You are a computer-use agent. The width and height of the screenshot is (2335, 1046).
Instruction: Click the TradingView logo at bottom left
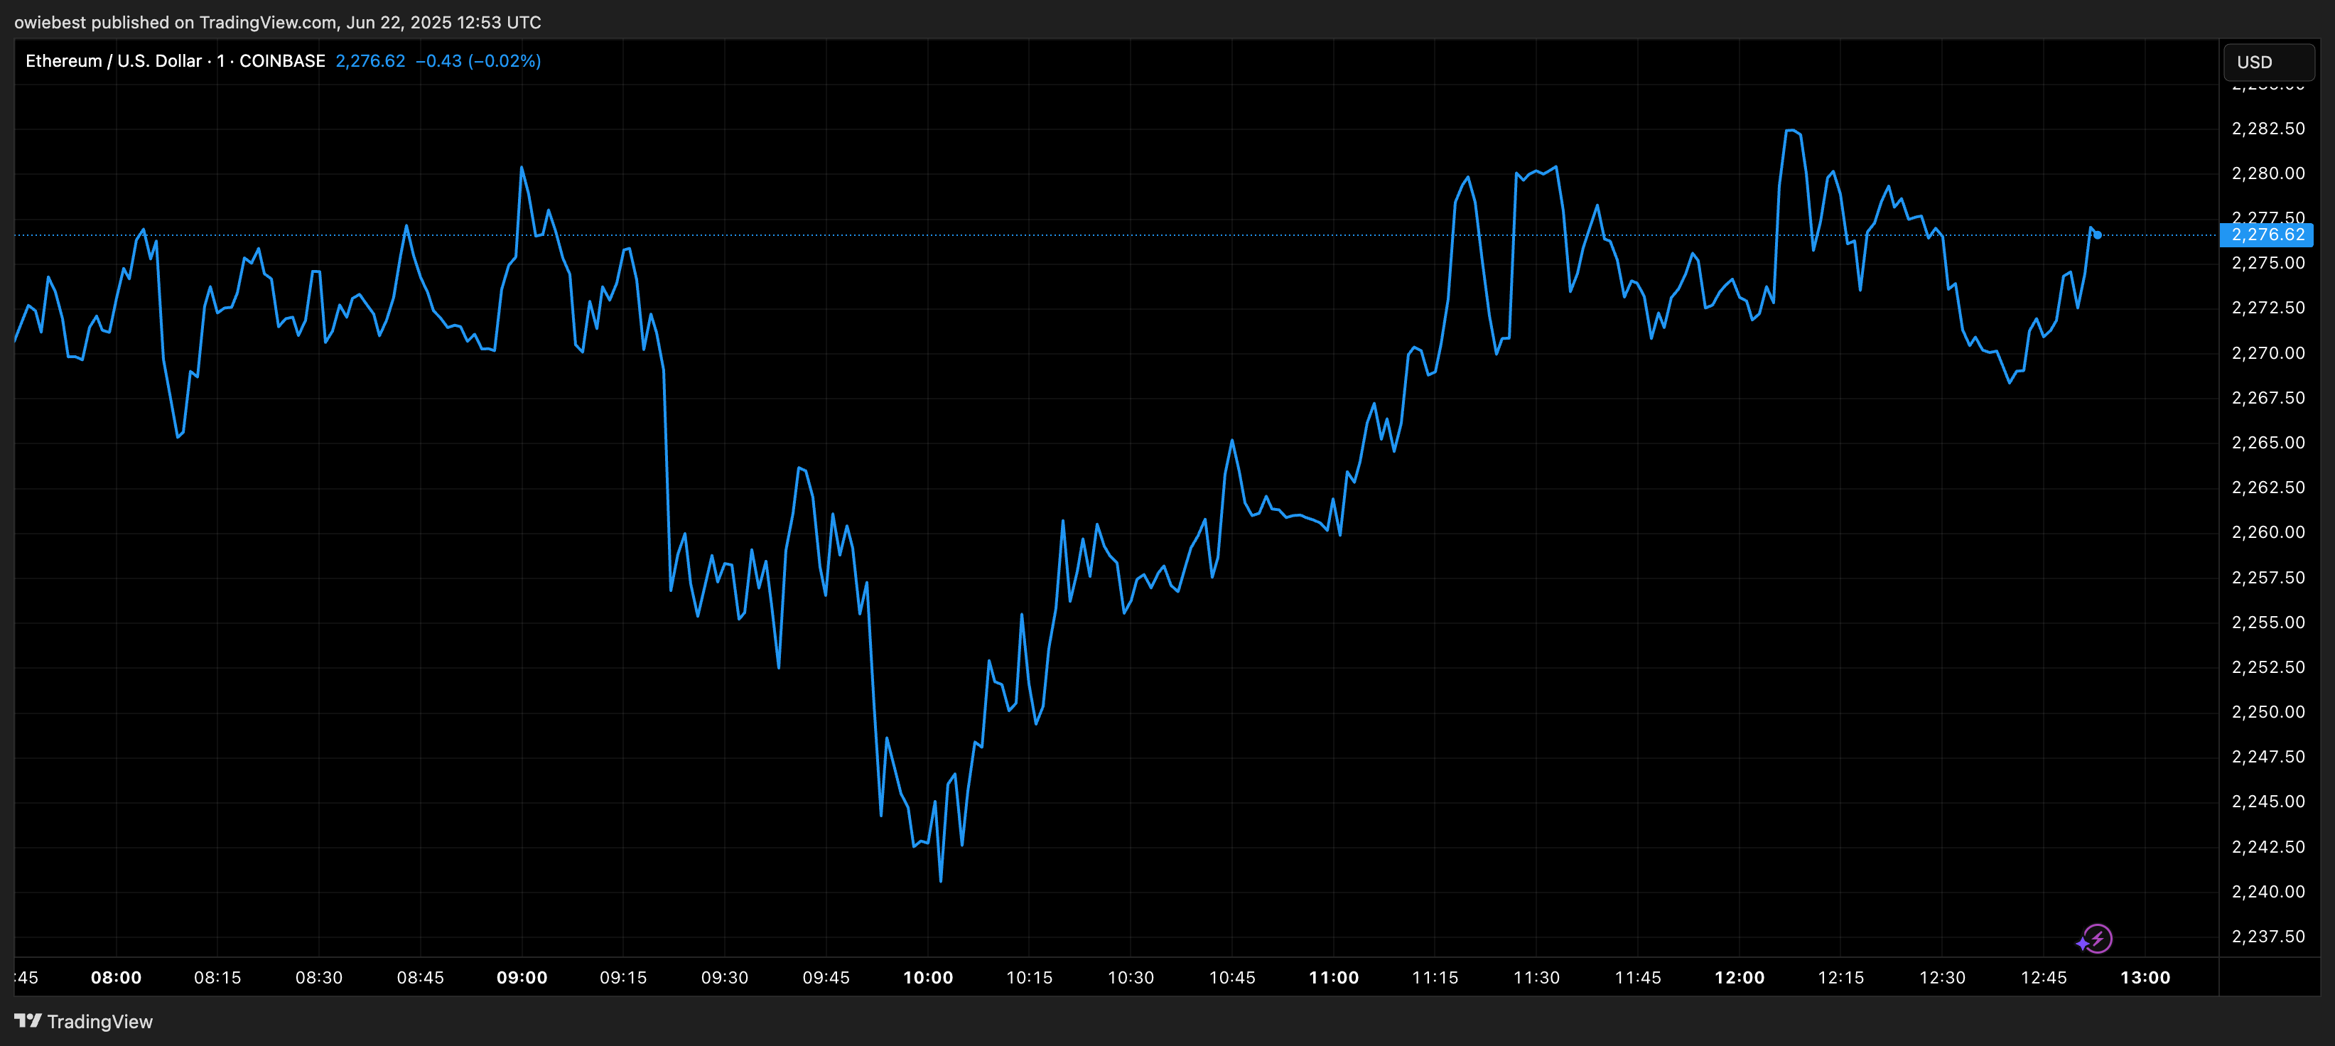point(83,1022)
